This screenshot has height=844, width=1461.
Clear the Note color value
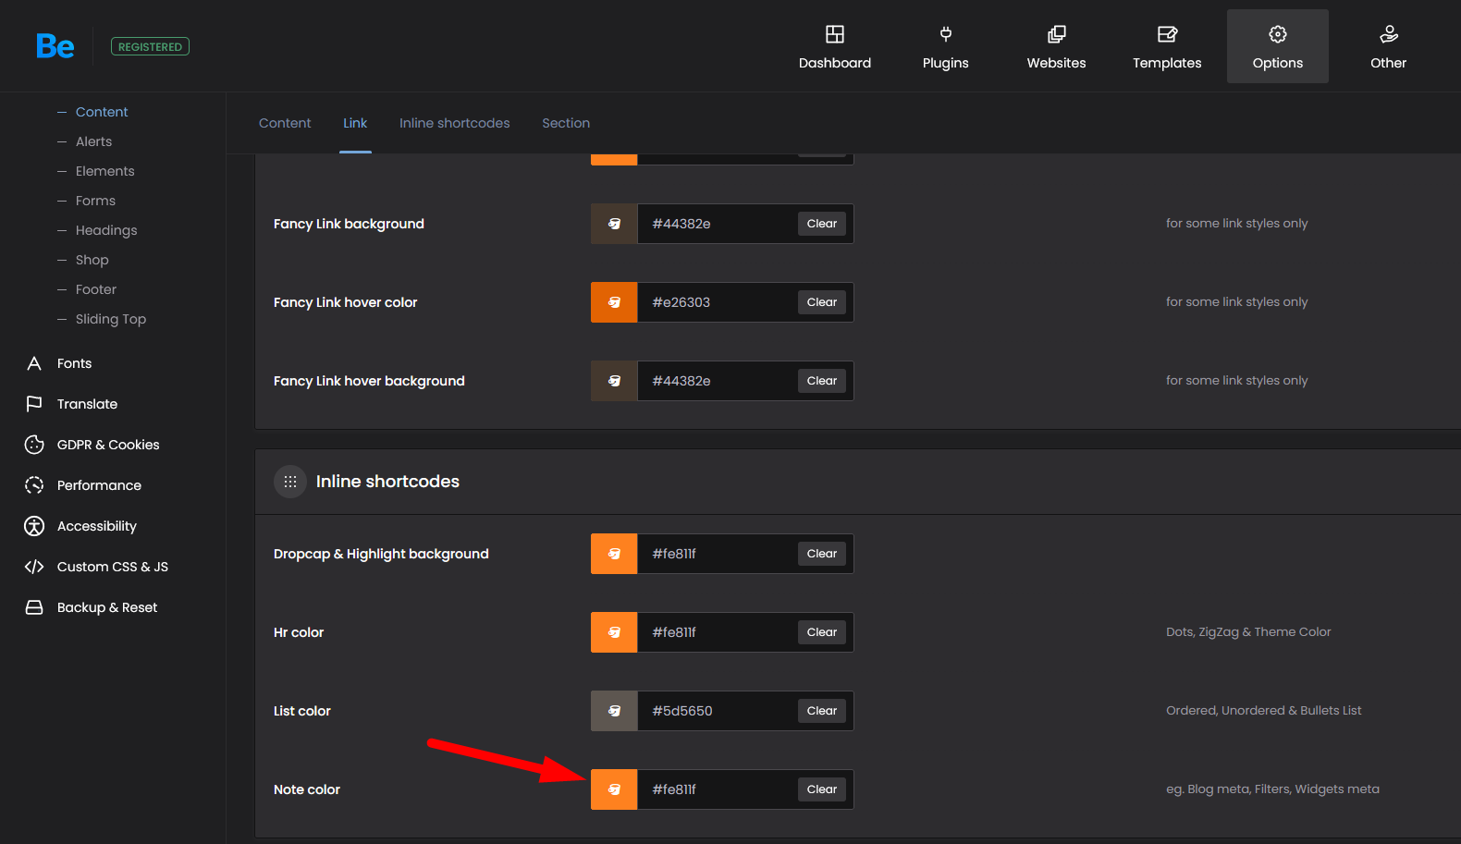(822, 789)
